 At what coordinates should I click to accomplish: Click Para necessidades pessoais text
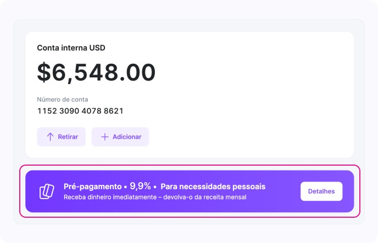pyautogui.click(x=213, y=187)
